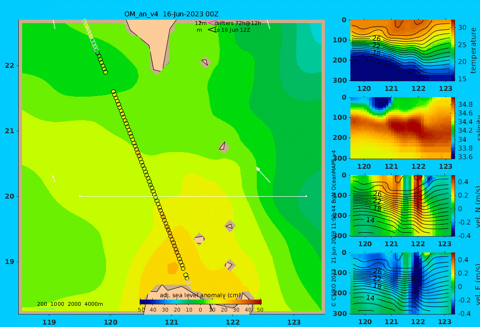Click the last drifter circle at 21.9N

coord(106,73)
